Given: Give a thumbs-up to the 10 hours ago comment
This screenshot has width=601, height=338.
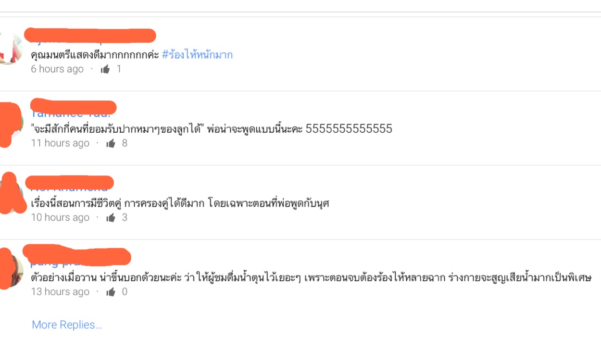Looking at the screenshot, I should click(111, 218).
